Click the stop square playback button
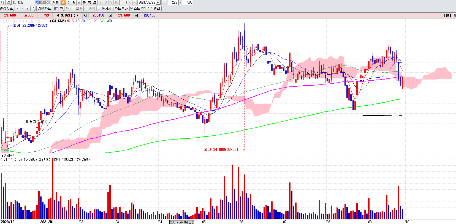 [x=23, y=9]
